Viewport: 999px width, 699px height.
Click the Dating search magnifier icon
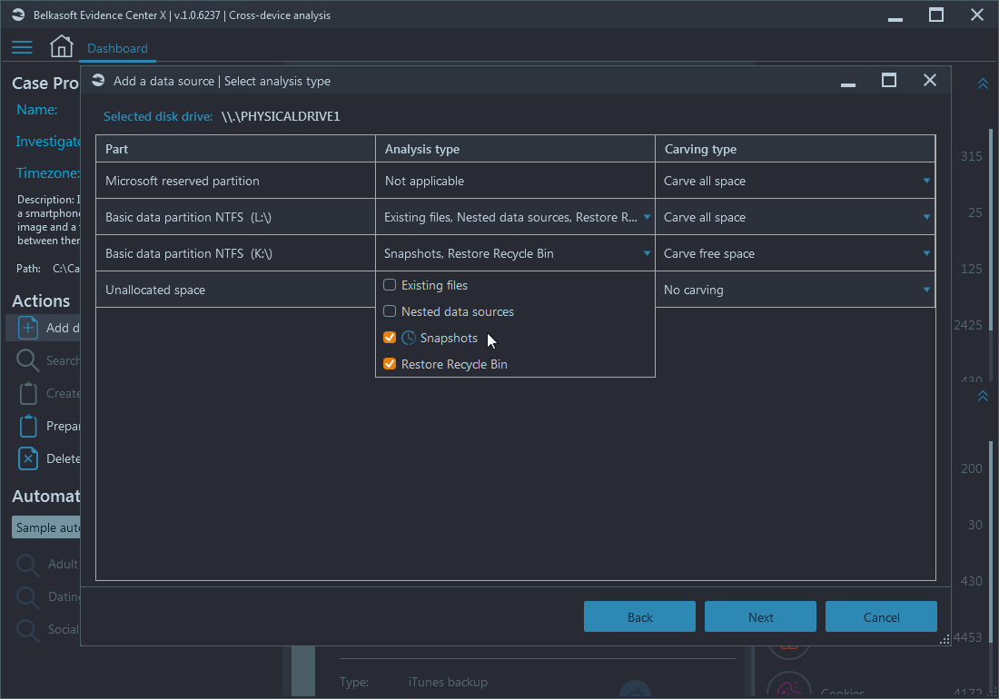[x=28, y=597]
